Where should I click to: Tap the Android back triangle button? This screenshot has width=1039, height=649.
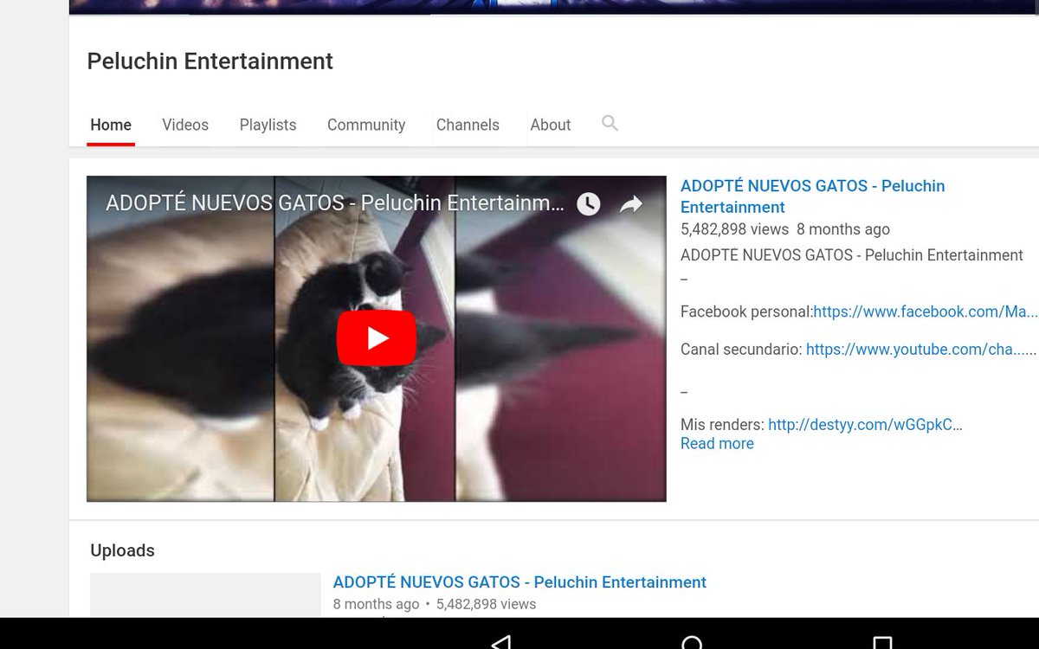[x=500, y=642]
